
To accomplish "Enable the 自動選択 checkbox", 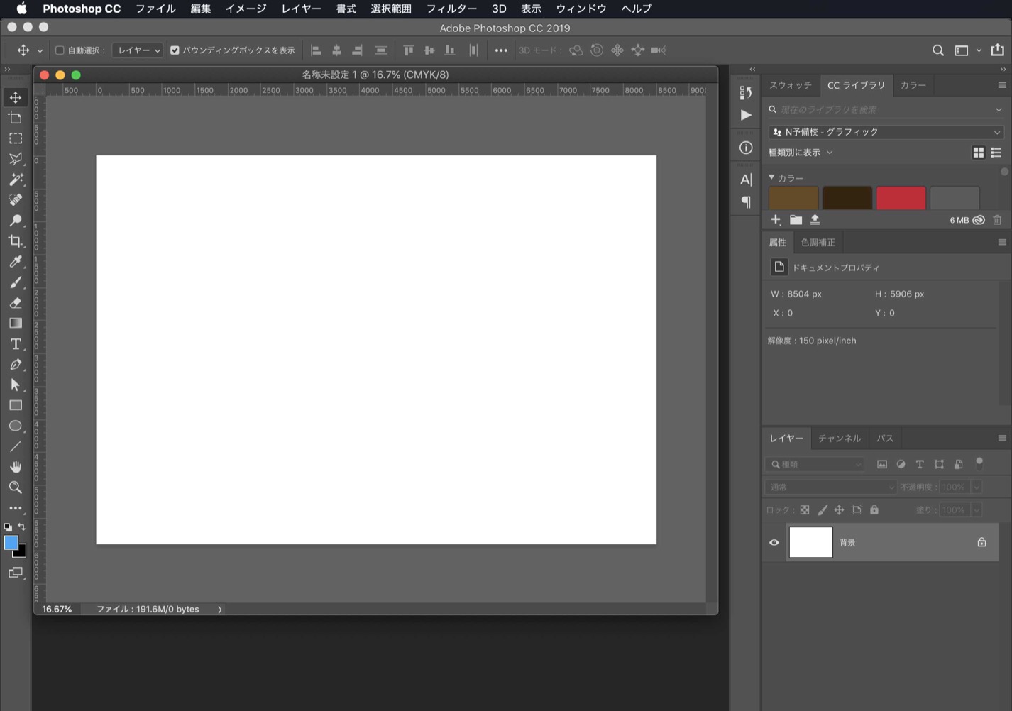I will (x=60, y=50).
